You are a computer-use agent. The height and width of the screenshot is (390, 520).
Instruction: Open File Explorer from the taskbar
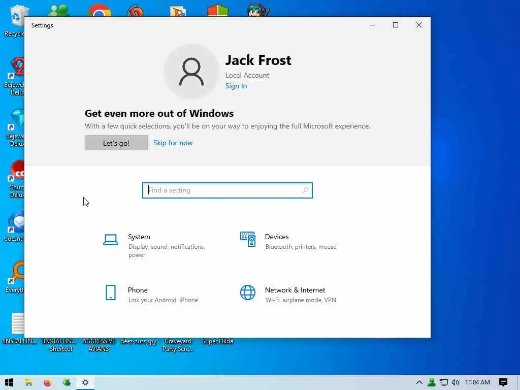[28, 382]
